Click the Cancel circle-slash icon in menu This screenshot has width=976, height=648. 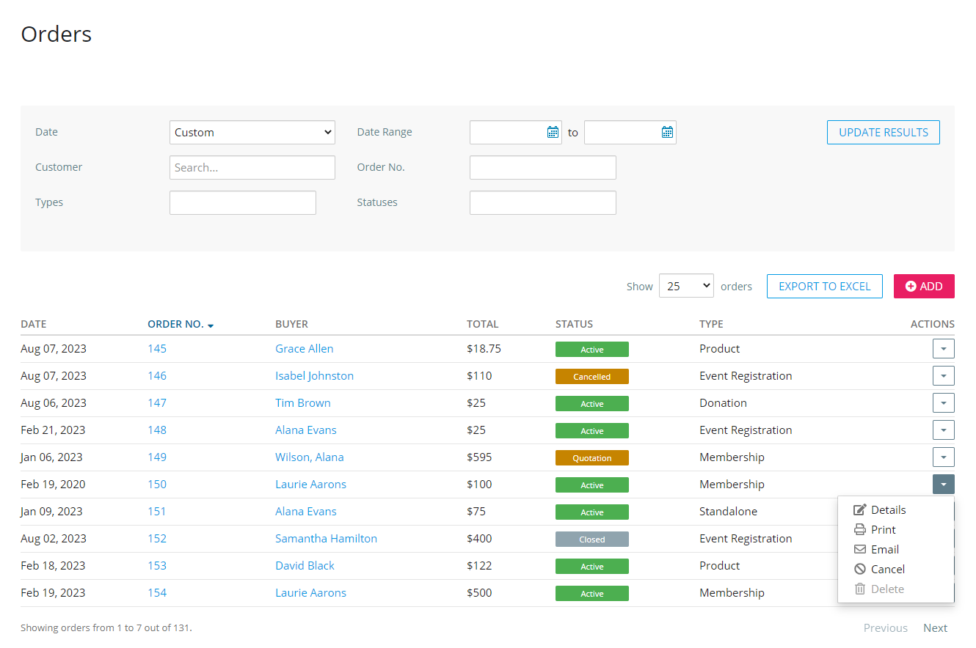point(859,570)
